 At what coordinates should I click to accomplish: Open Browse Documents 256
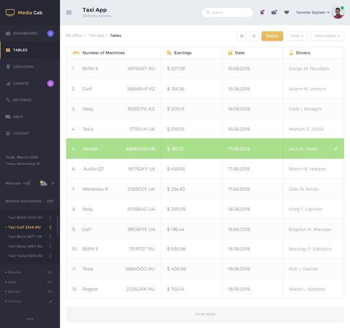click(29, 201)
